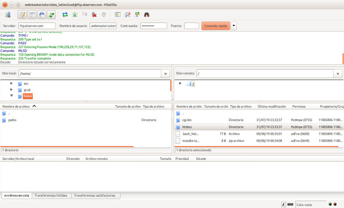Viewport: 344px width, 208px height.
Task: Expand the remote root folder
Action: [180, 83]
